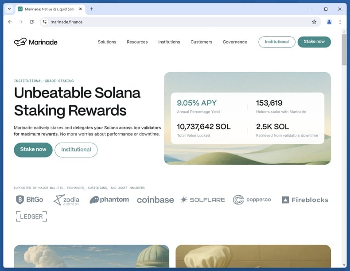Reload the page with the refresh icon
Viewport: 350px width, 271px height.
(x=32, y=22)
